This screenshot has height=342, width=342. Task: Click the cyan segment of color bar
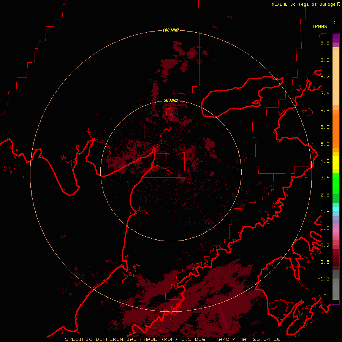(336, 209)
